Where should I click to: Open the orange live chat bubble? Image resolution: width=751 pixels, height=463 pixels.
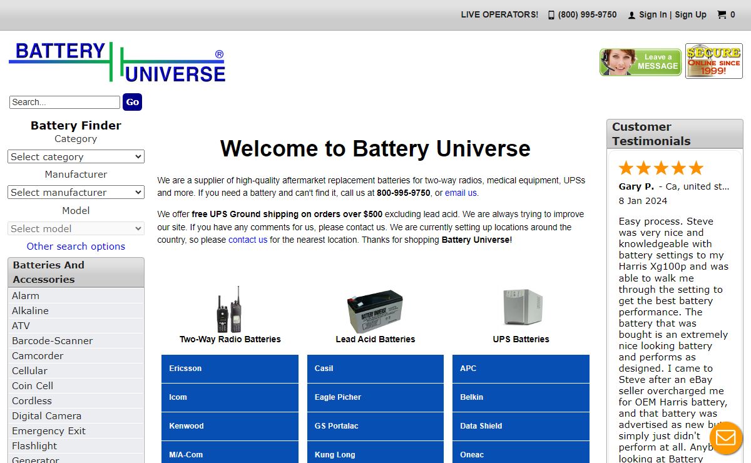tap(726, 438)
